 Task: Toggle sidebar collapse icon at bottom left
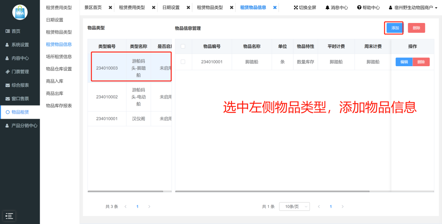coord(9,216)
